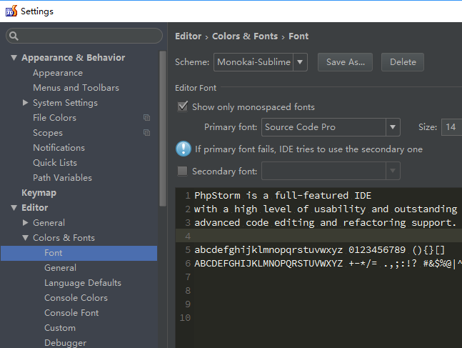This screenshot has height=348, width=462.
Task: Open System Settings entry
Action: 65,103
